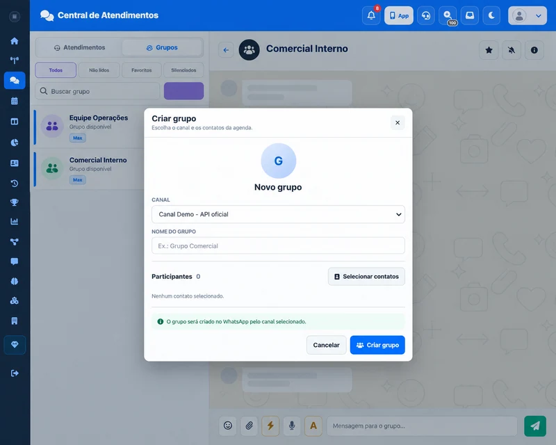Screen dimensions: 556x445
Task: Select the Não lidos filter
Action: click(x=99, y=70)
